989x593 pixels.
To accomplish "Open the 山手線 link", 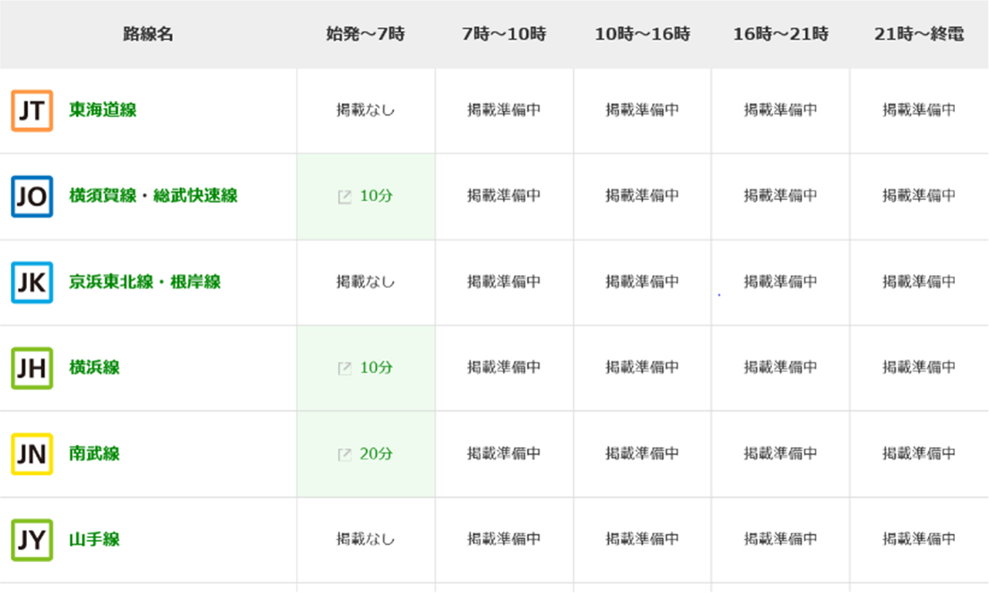I will click(94, 539).
